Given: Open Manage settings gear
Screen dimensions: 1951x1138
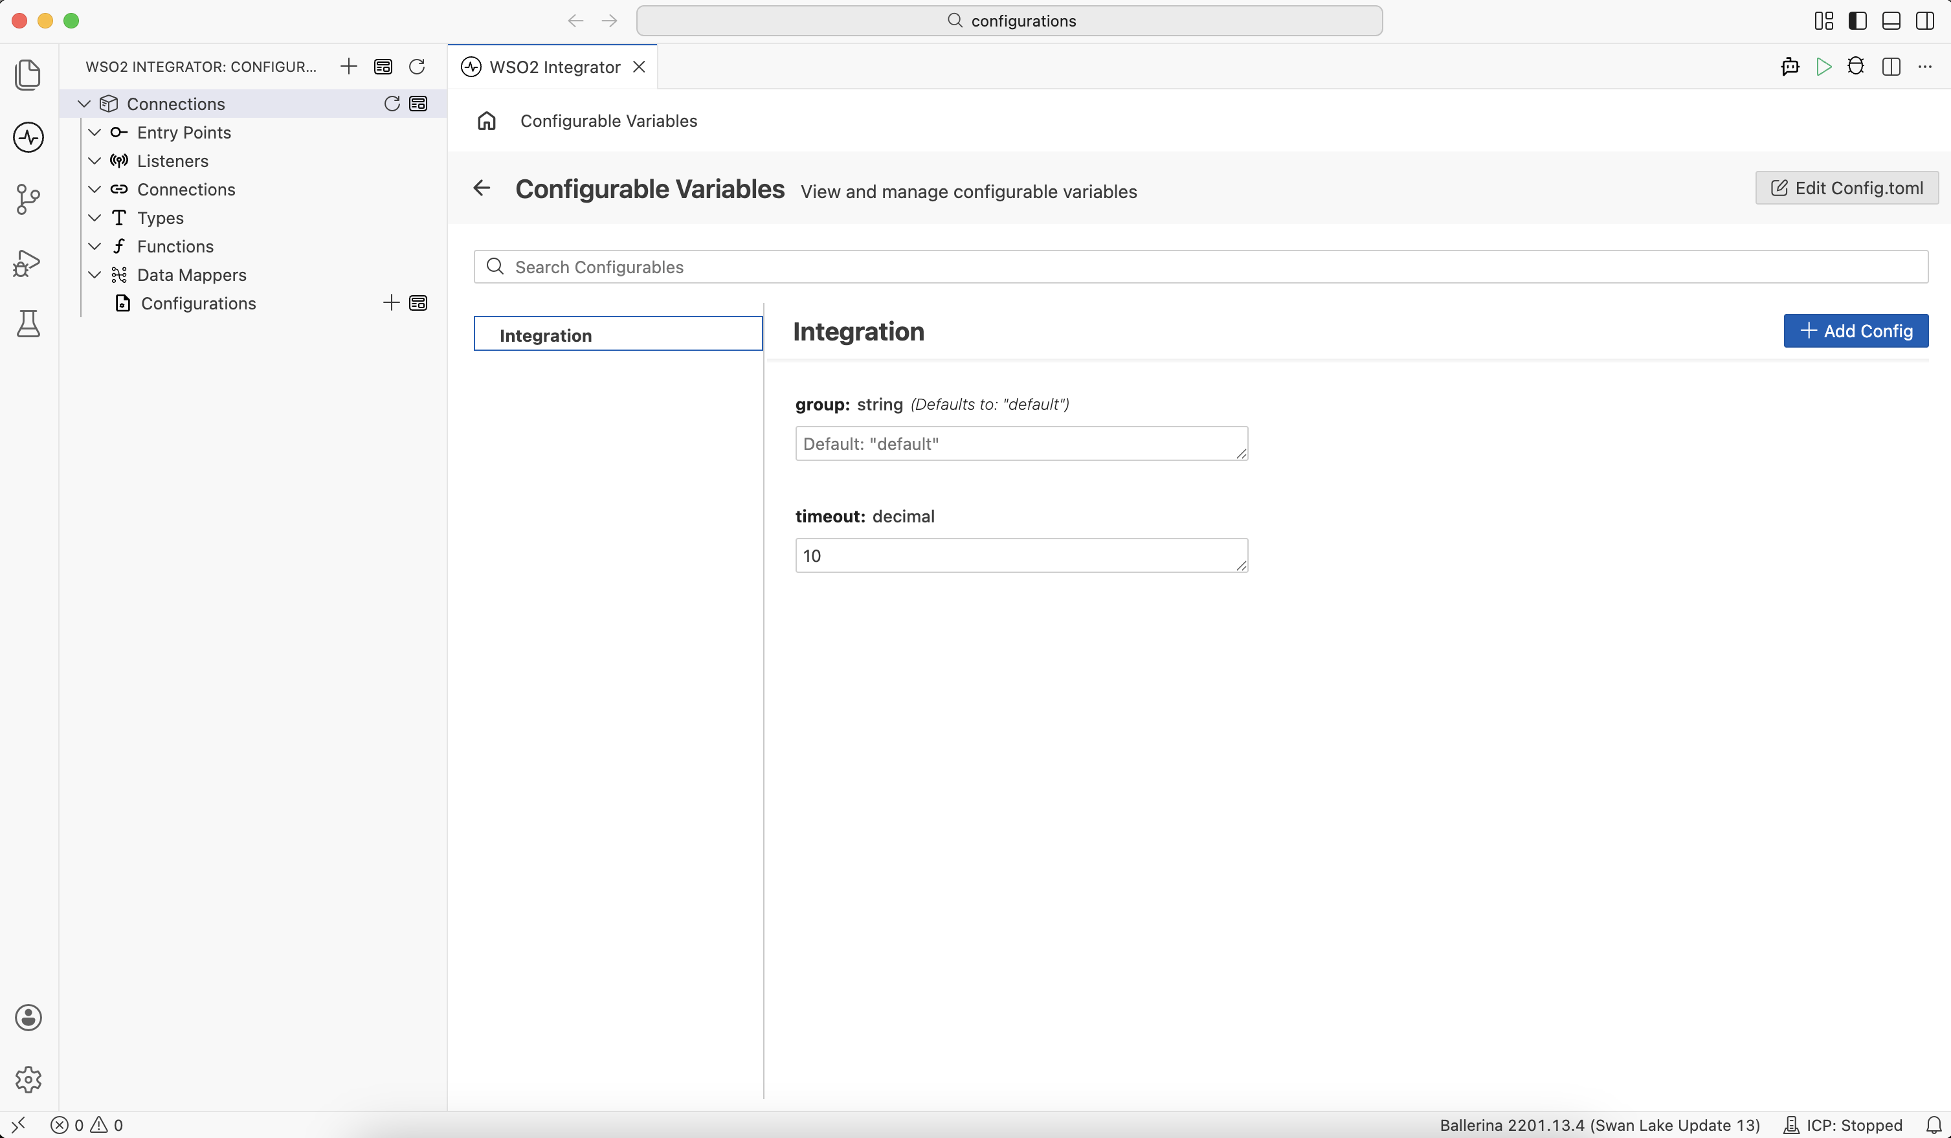Looking at the screenshot, I should pyautogui.click(x=28, y=1079).
